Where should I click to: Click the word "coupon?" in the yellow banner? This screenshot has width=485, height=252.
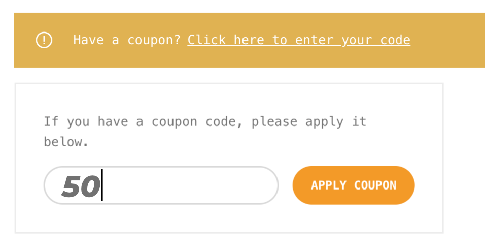pos(154,40)
